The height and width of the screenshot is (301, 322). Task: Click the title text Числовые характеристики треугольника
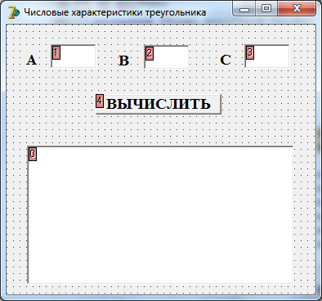[x=115, y=12]
